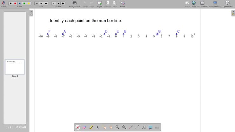This screenshot has width=235, height=132.
Task: Click point G on the number line
Action: tap(157, 34)
